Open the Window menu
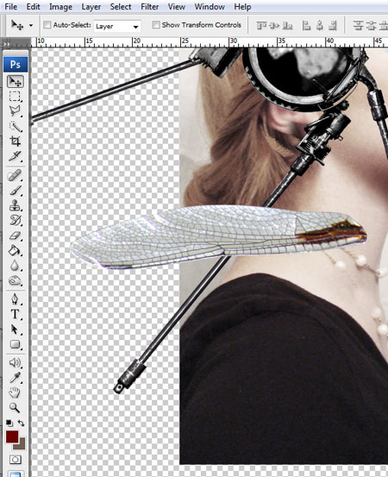Screen dimensions: 388x477 point(210,7)
